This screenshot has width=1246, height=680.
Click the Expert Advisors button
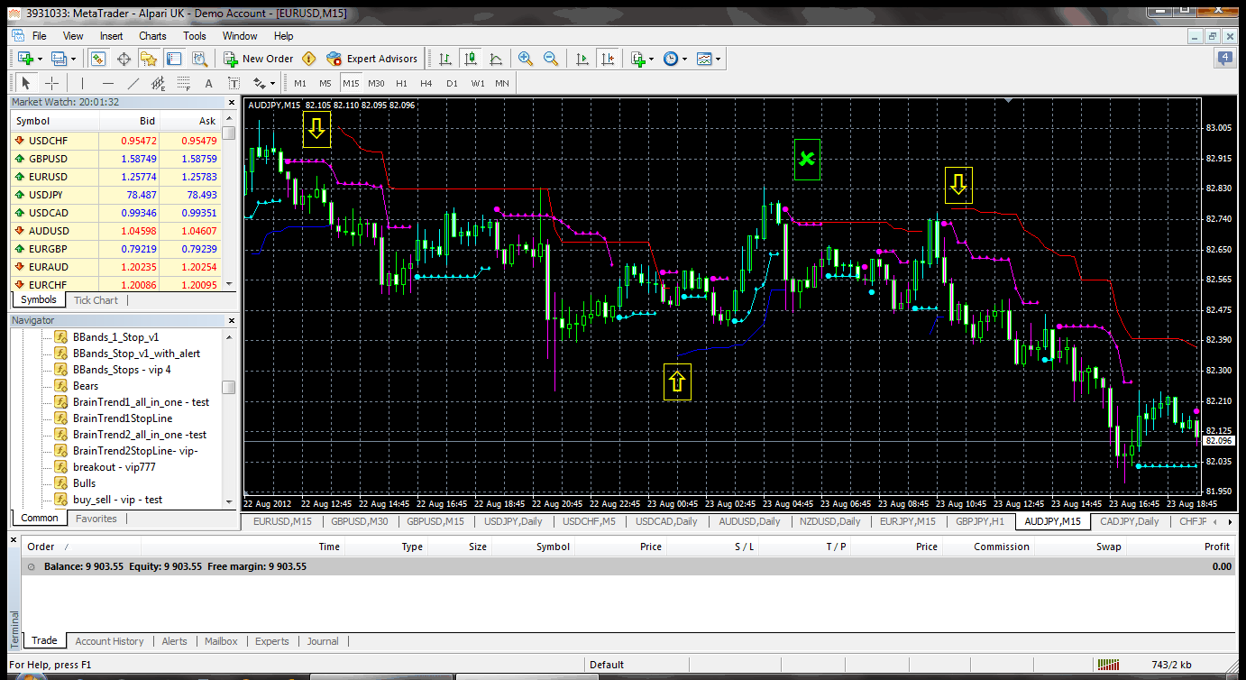point(372,59)
